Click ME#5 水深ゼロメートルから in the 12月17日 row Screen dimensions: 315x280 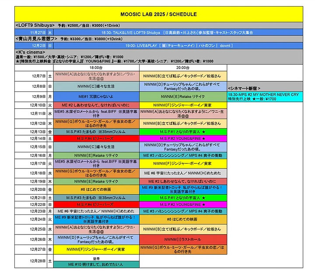pyautogui.click(x=96, y=163)
